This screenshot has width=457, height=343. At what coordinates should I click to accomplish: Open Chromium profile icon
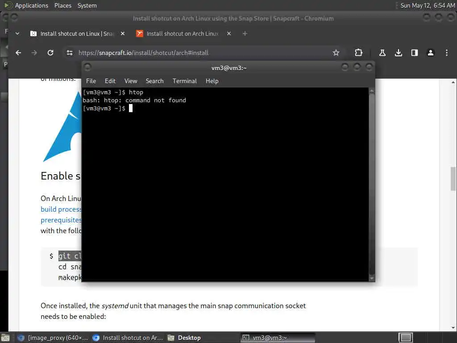431,53
